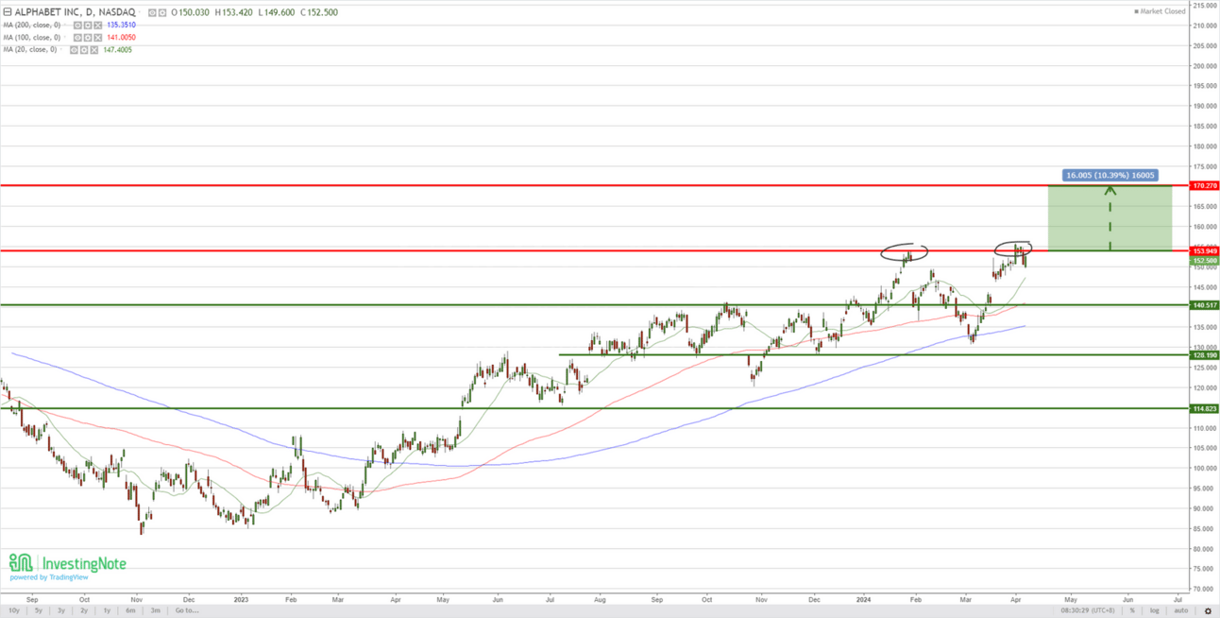Viewport: 1220px width, 618px height.
Task: Click the Market Closed status indicator
Action: coord(1160,11)
